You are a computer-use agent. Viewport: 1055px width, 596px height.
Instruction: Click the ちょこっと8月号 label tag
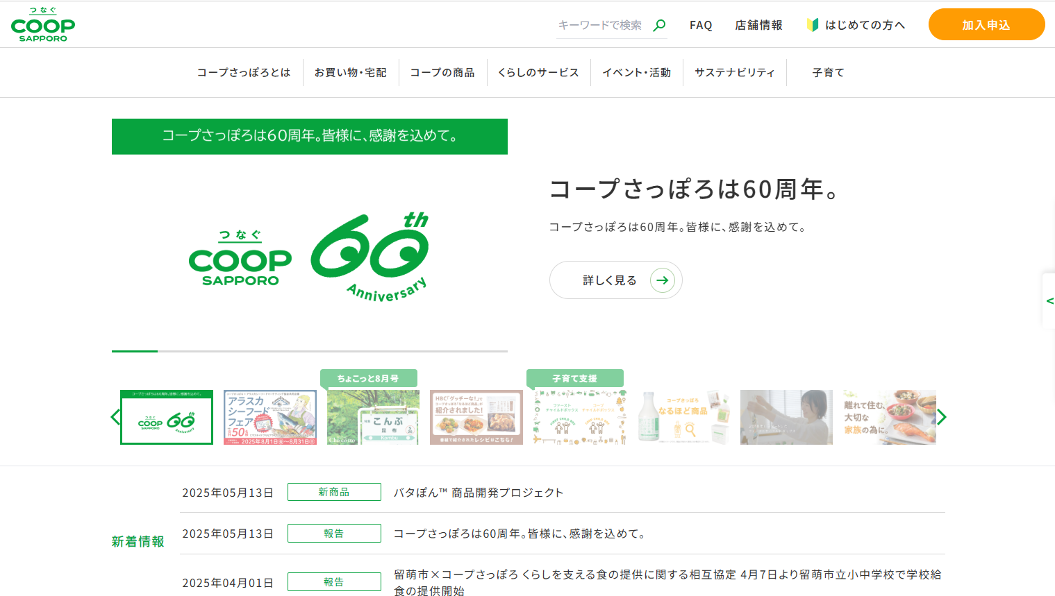369,378
